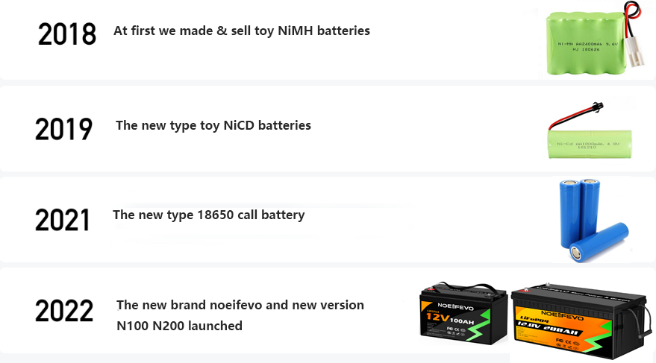Click the 2018 year label

point(67,34)
